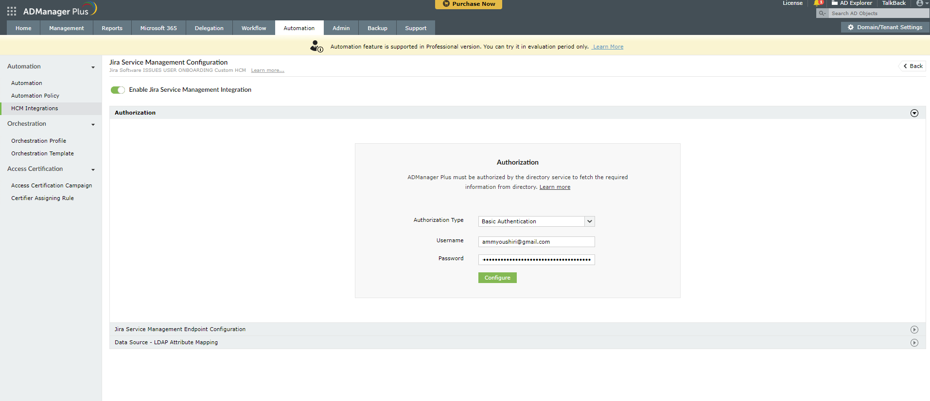Image resolution: width=930 pixels, height=401 pixels.
Task: Open Certifier Assigning Rule
Action: point(42,198)
